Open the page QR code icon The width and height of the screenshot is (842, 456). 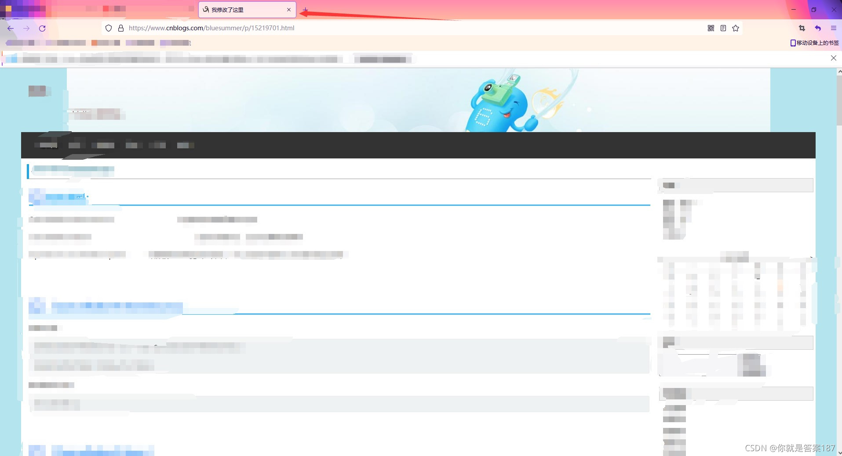click(711, 28)
